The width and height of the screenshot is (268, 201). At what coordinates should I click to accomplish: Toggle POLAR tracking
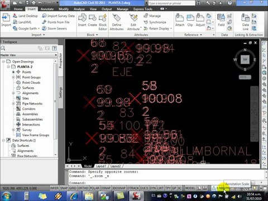94,188
